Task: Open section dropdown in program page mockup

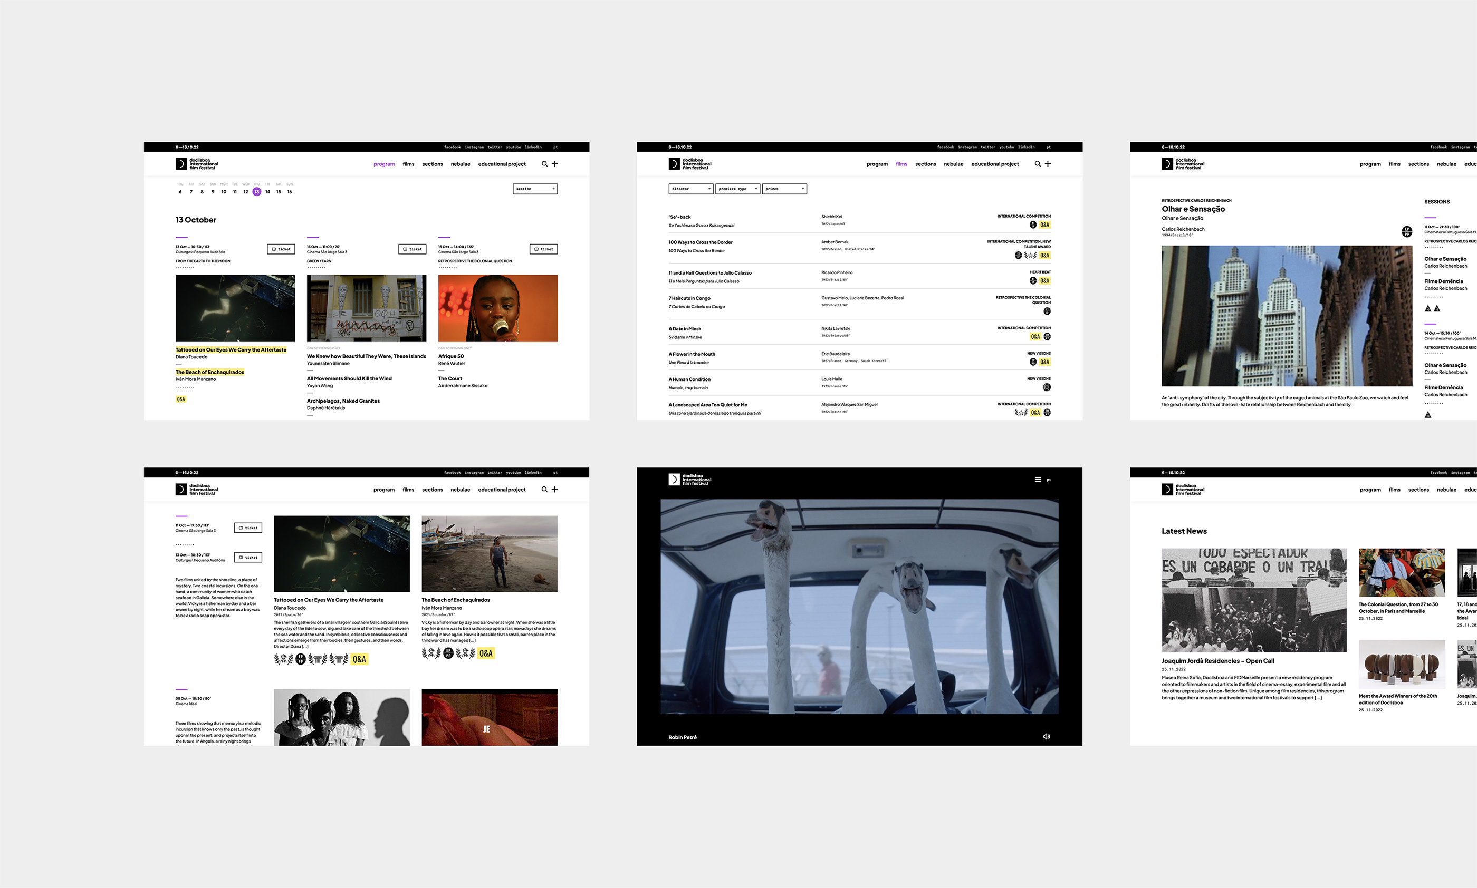Action: (x=535, y=189)
